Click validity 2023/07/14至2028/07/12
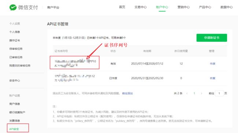Image resolution: width=238 pixels, height=133 pixels. point(147,64)
